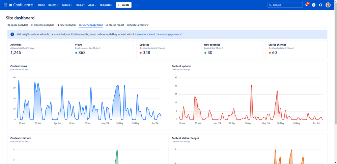This screenshot has height=164, width=337.
Task: Click 'Jun '24' label on Content updates chart
Action: click(316, 123)
